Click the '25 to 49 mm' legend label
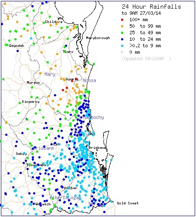Viewport: 196px width, 217px height. 145,33
